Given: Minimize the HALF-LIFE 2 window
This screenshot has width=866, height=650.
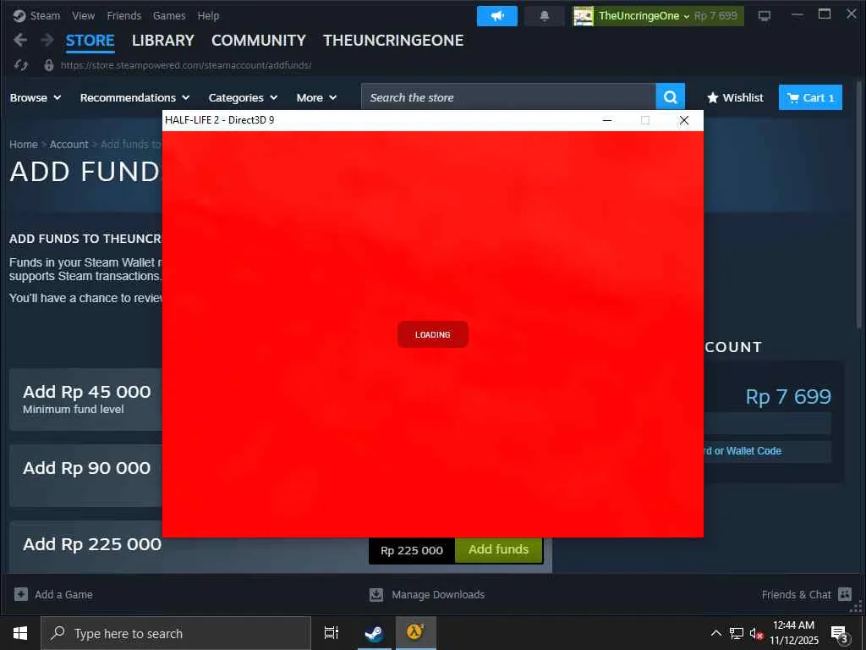Looking at the screenshot, I should tap(607, 120).
